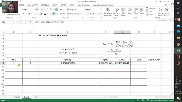Open Conditional Formatting menu

(x=108, y=12)
